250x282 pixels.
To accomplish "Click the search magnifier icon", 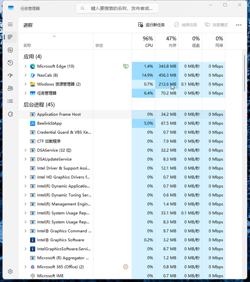I will [82, 8].
